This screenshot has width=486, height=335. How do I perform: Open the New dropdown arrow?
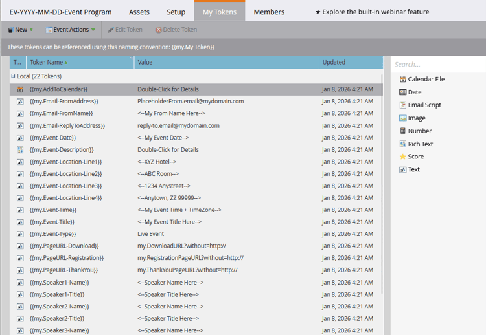[31, 30]
